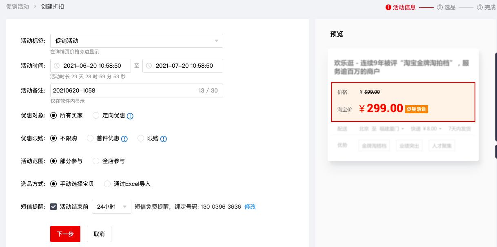The width and height of the screenshot is (497, 247).
Task: Click 下一步 red button
Action: coord(65,234)
